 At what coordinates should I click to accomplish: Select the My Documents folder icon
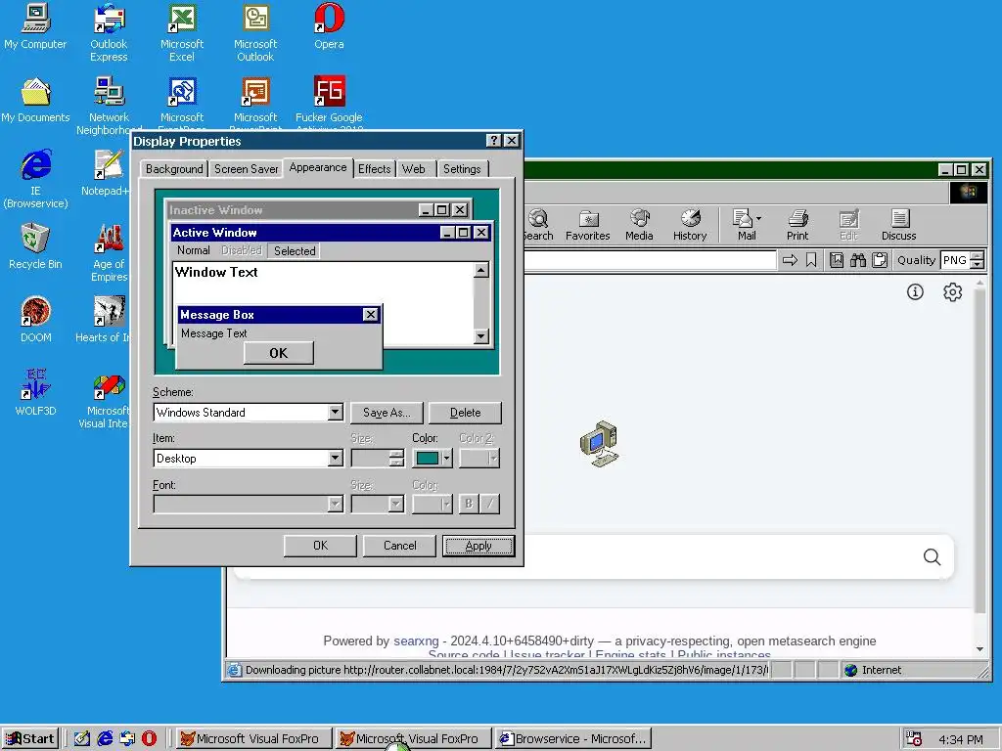pos(35,101)
